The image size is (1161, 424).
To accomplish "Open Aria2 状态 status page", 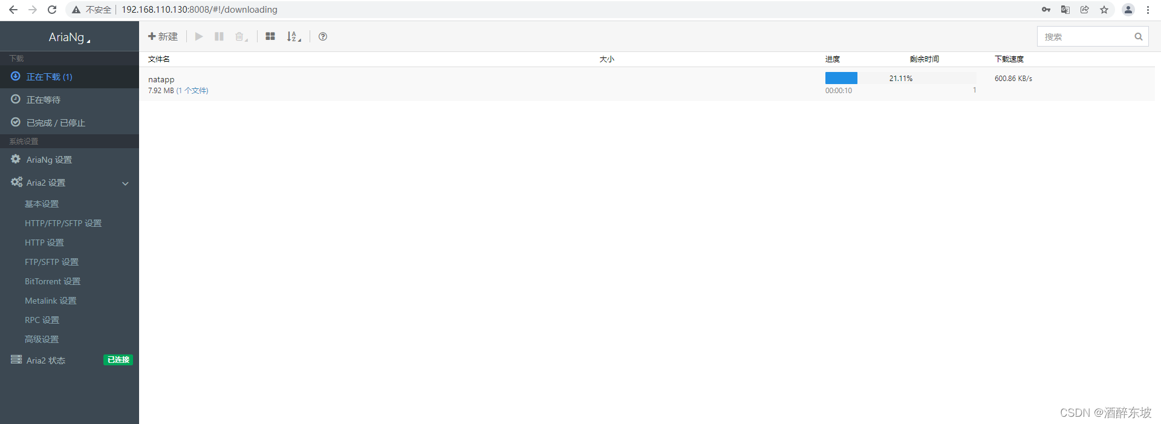I will point(70,360).
